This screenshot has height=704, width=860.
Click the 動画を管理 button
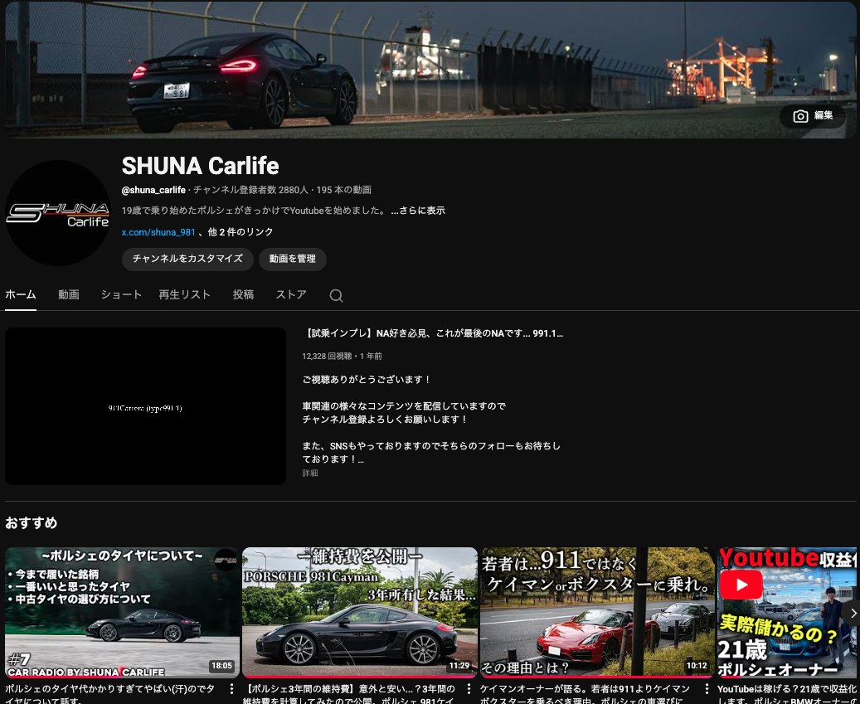click(x=293, y=259)
